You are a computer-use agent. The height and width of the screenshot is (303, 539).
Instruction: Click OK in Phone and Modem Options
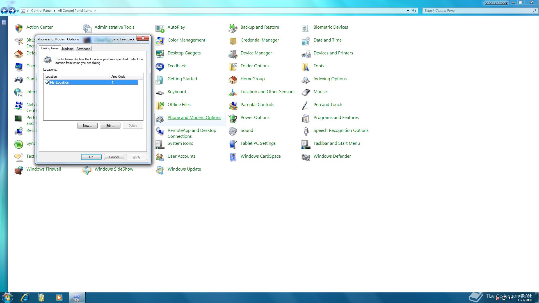tap(91, 157)
